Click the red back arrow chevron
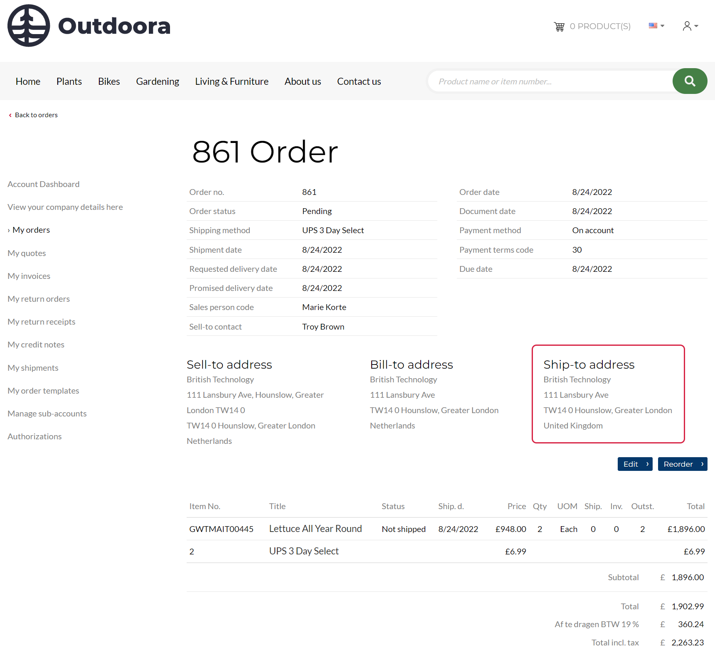The height and width of the screenshot is (655, 715). (x=10, y=116)
